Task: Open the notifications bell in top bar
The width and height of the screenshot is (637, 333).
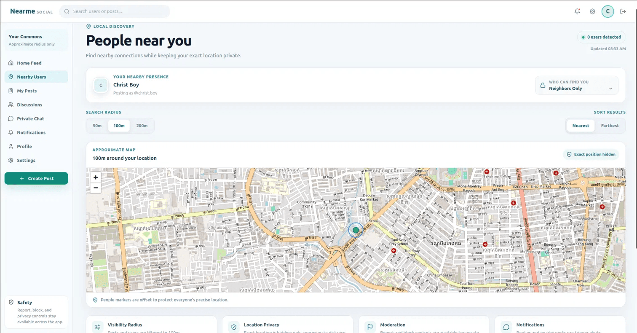Action: pos(577,11)
